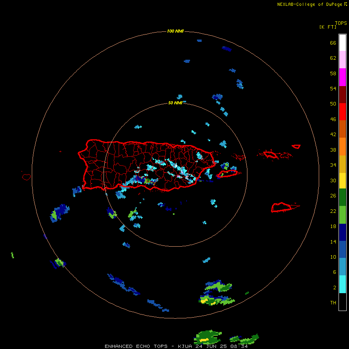Click the legend value '2'
Screen dimensions: 349x349
coord(335,288)
